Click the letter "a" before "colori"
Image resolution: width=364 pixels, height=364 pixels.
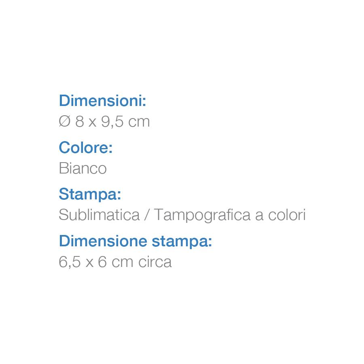click(259, 216)
